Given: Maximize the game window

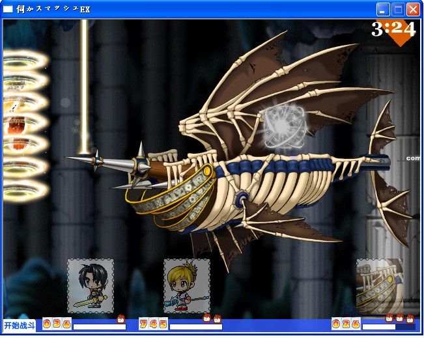Looking at the screenshot, I should pos(398,10).
